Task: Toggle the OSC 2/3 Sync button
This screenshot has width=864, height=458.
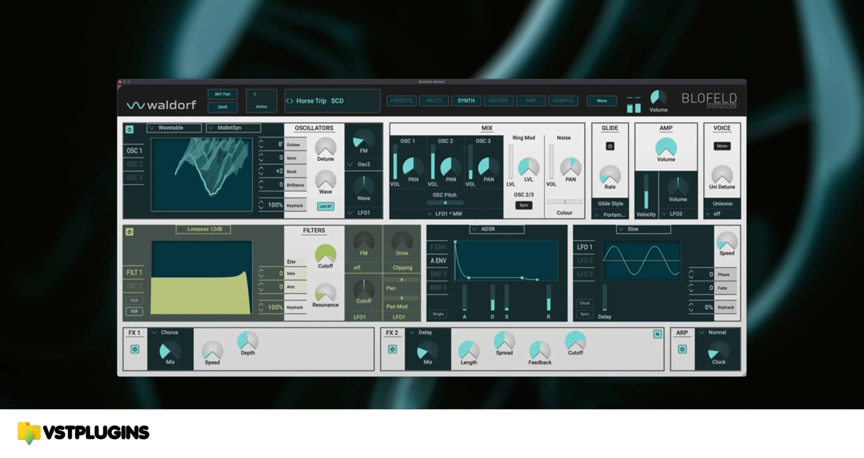Action: coord(523,205)
